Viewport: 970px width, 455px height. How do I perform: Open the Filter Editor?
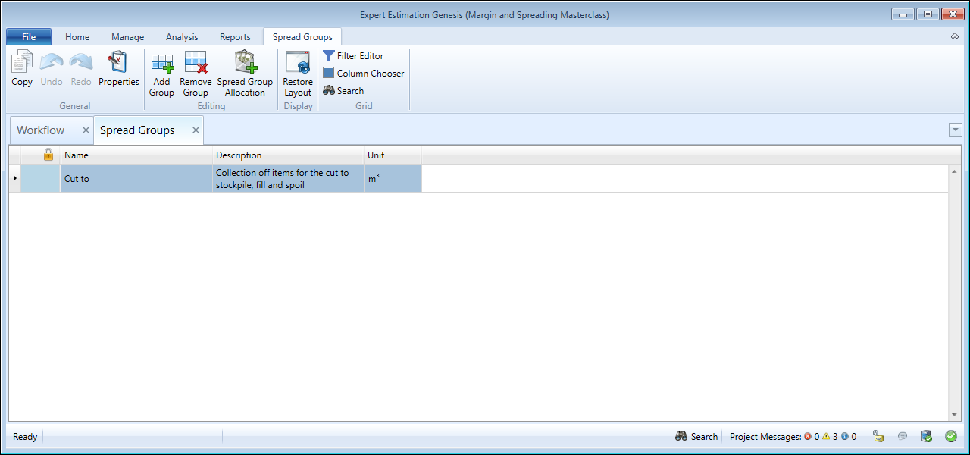click(353, 56)
